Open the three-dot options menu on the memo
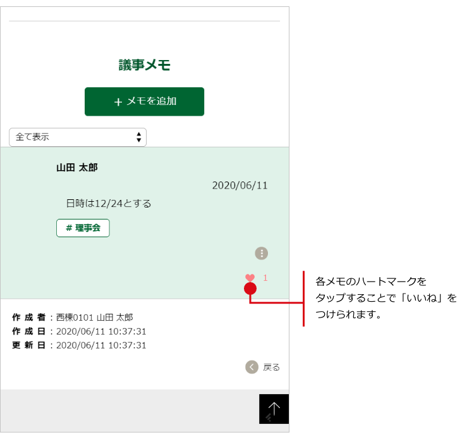Screen dimensions: 474x439 (x=262, y=253)
